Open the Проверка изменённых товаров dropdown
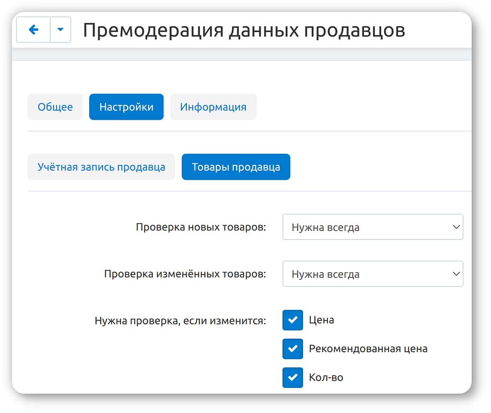 (x=373, y=274)
